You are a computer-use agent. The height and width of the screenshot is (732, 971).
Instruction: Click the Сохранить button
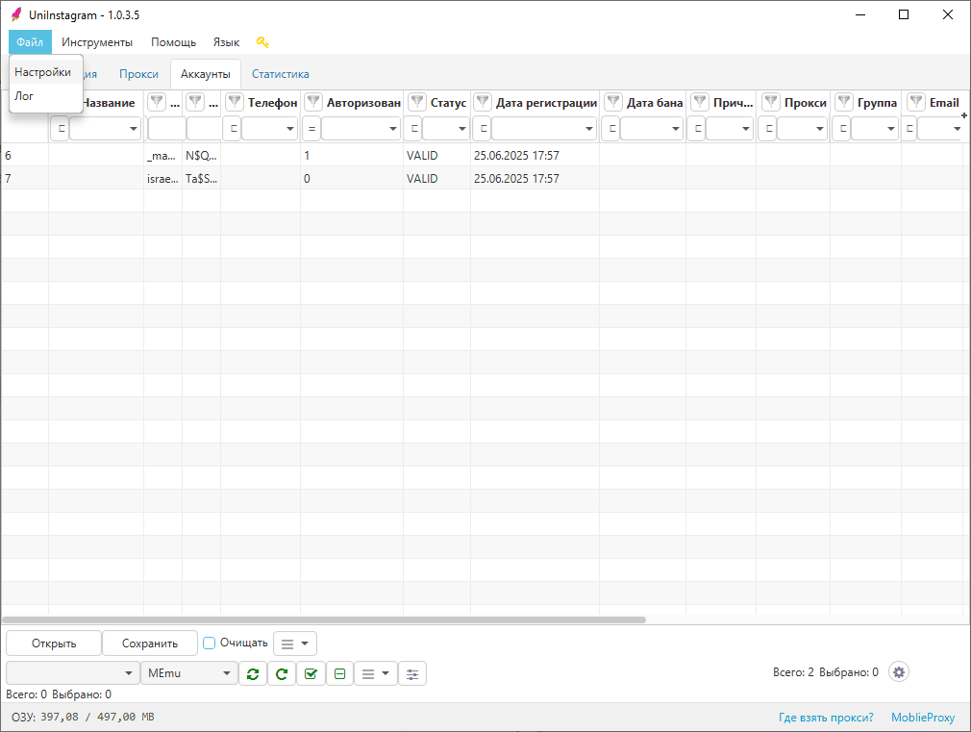tap(150, 644)
